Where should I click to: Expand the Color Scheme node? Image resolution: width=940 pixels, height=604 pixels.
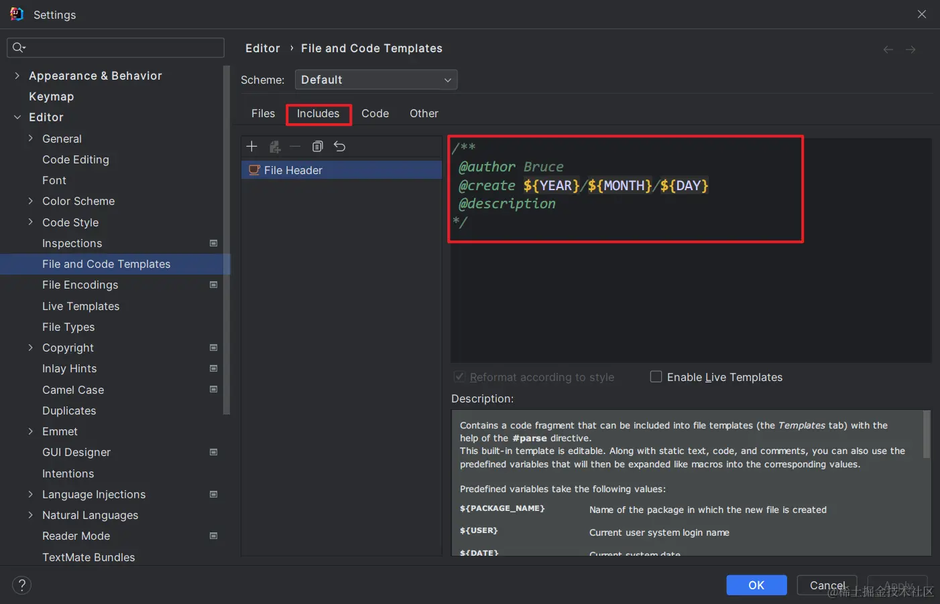point(30,201)
